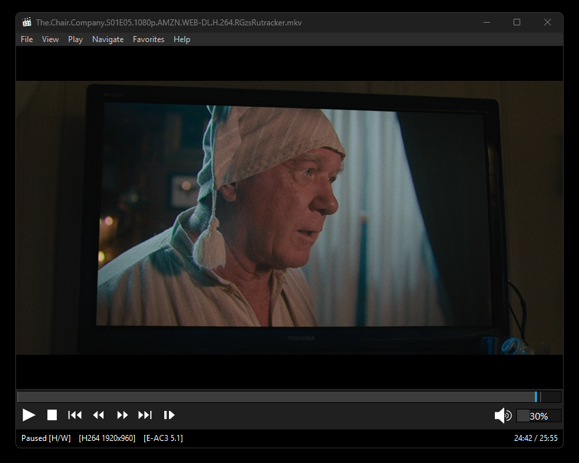The width and height of the screenshot is (579, 463).
Task: Open the View menu
Action: (x=50, y=39)
